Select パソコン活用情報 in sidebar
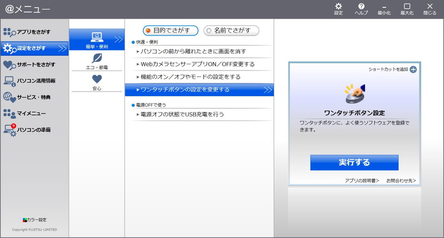Image resolution: width=444 pixels, height=238 pixels. pos(34,81)
